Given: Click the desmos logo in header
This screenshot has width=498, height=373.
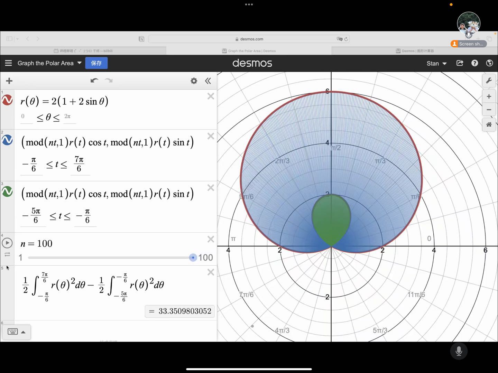Looking at the screenshot, I should [252, 63].
